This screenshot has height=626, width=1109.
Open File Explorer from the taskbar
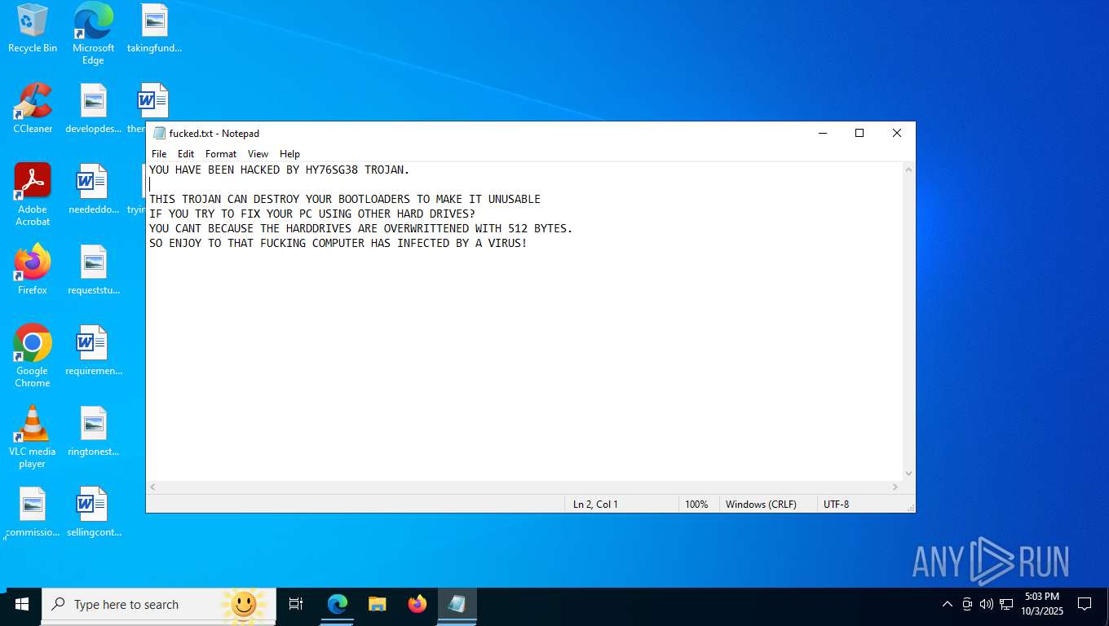(x=377, y=605)
